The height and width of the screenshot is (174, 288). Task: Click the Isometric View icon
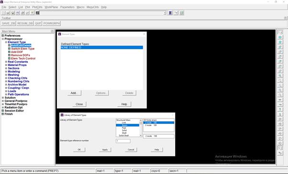(x=280, y=37)
